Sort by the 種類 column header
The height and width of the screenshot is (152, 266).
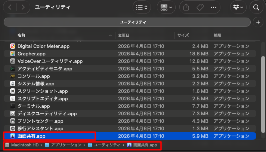[217, 35]
